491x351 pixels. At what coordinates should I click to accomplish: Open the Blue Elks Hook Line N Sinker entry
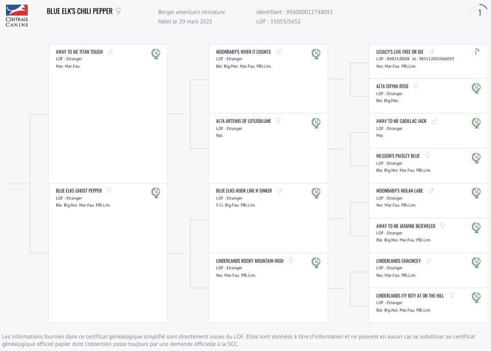pos(244,190)
